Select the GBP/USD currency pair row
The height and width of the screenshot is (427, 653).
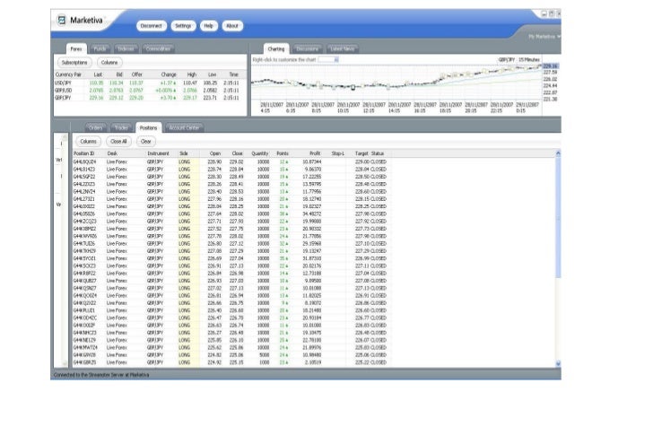150,91
